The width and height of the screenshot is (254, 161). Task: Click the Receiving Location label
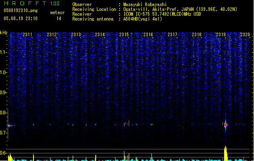[94, 9]
